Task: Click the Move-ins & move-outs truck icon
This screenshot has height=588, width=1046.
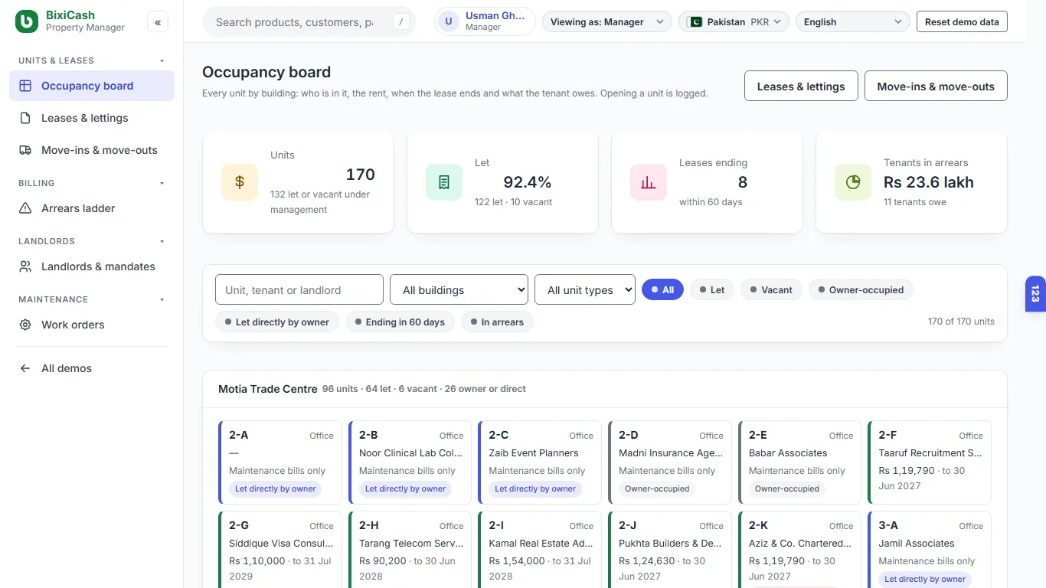Action: [25, 150]
